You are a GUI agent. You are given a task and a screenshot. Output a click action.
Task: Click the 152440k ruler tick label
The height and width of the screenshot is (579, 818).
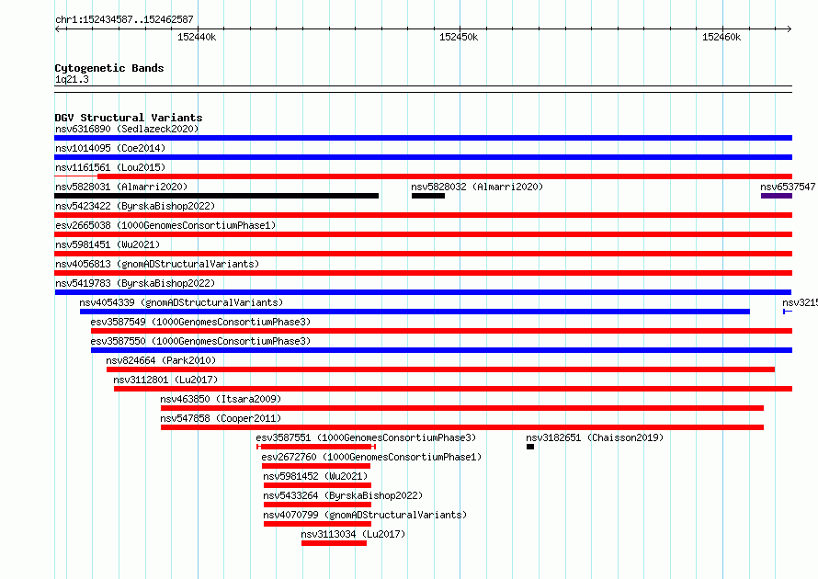(x=197, y=37)
